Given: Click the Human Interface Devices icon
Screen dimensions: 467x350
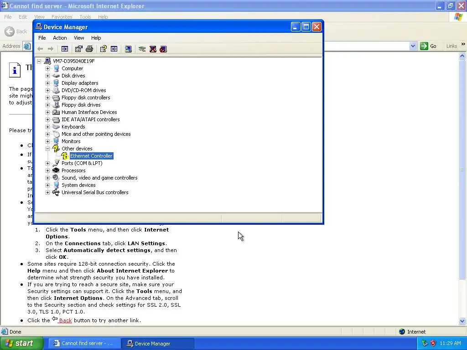Looking at the screenshot, I should tap(56, 112).
